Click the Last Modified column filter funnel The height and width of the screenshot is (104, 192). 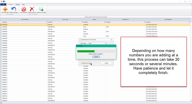click(x=189, y=22)
